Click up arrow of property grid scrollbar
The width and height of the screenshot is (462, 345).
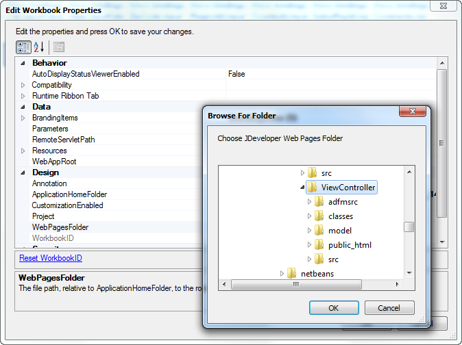442,63
